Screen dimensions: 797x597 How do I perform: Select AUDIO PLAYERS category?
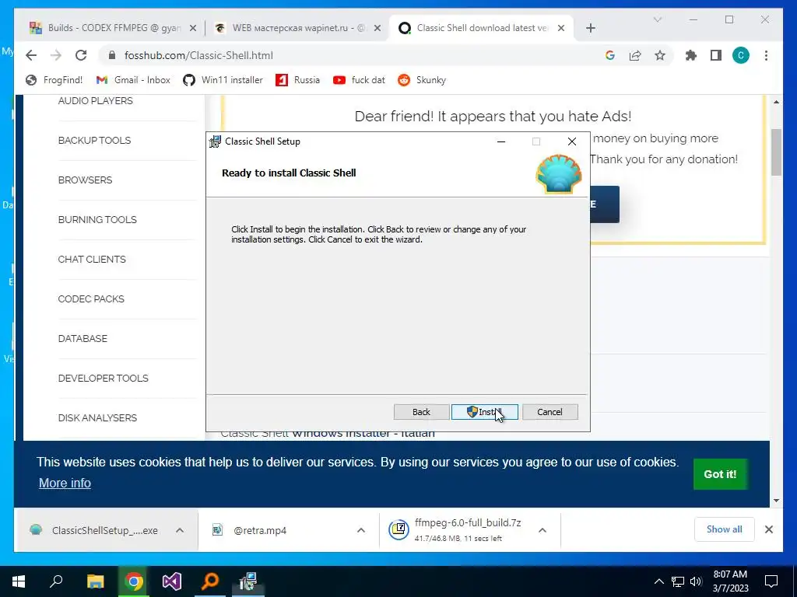(95, 100)
